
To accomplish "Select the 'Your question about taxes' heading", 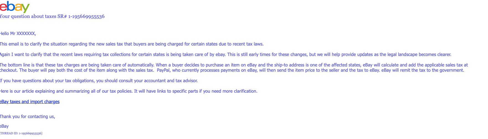I will coord(28,16).
